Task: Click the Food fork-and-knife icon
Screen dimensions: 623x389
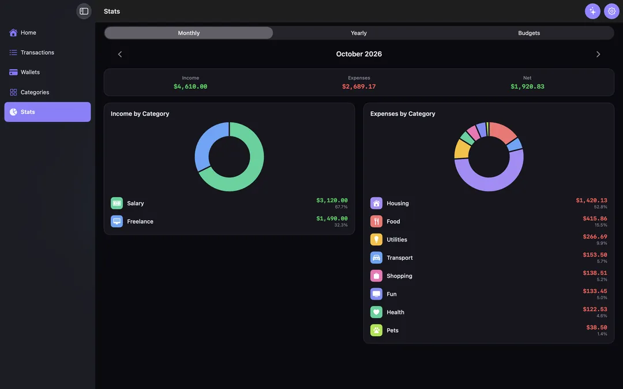Action: point(376,221)
